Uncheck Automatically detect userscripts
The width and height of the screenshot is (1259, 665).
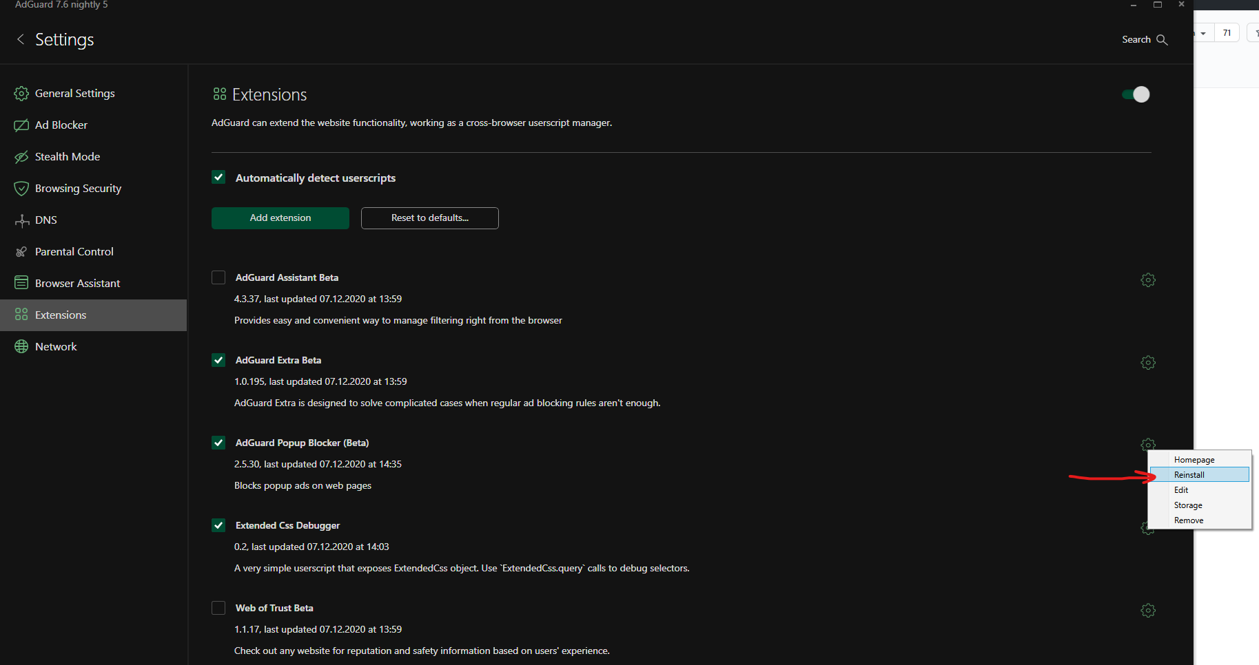click(218, 178)
